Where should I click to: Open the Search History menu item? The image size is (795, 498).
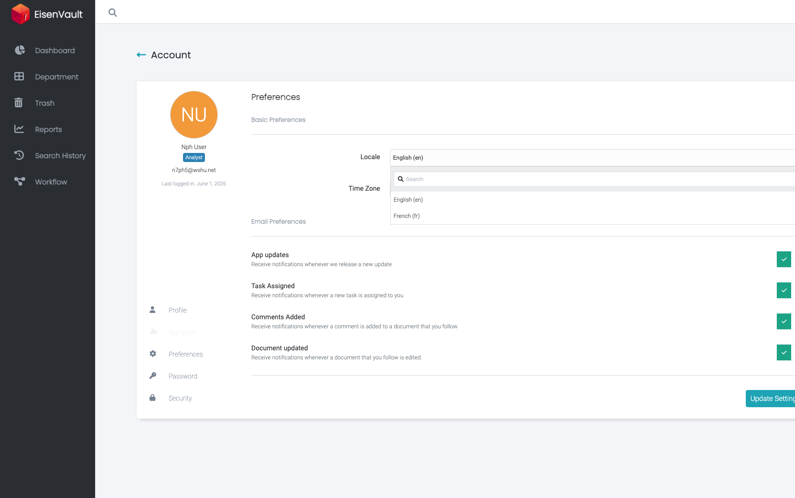[x=48, y=155]
